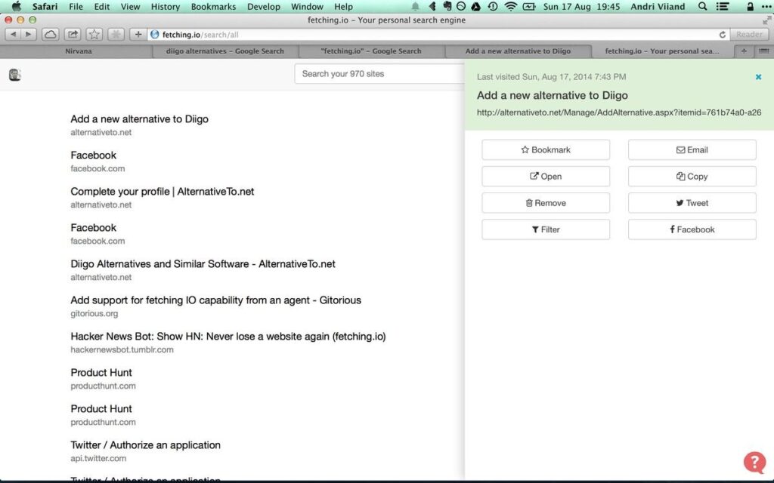
Task: Click the Tweet button
Action: click(x=692, y=203)
